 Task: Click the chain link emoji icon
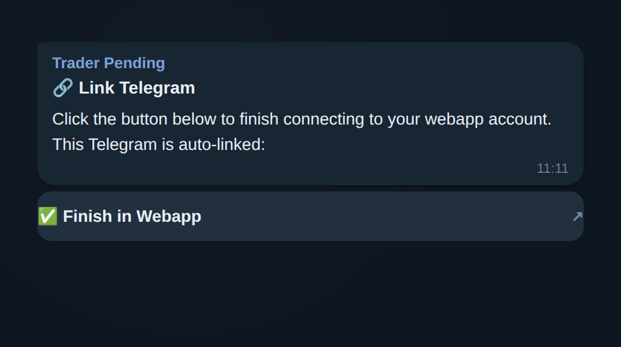(x=63, y=88)
